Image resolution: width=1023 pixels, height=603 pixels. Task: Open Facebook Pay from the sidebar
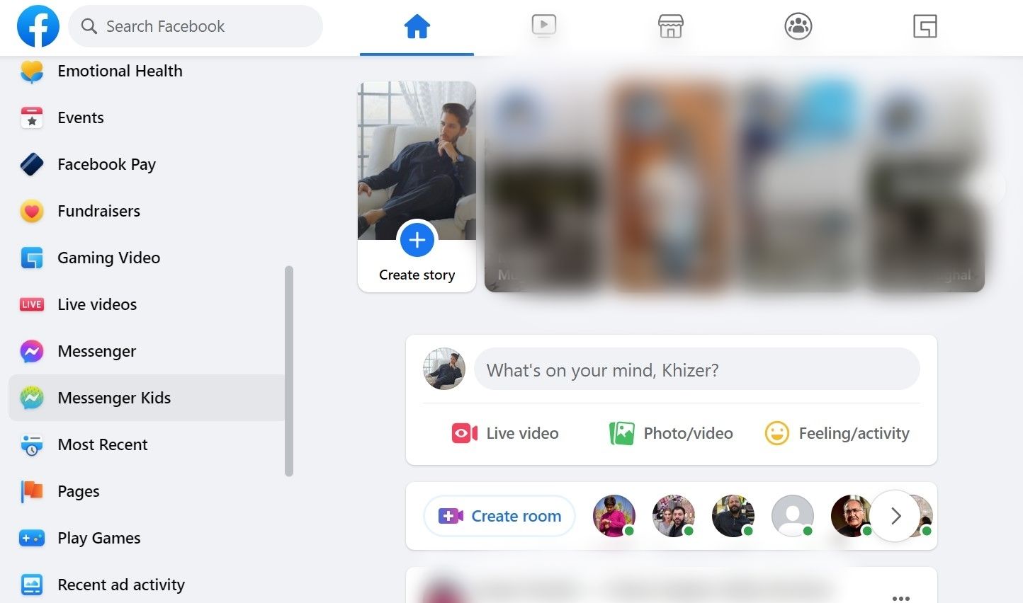pos(106,164)
